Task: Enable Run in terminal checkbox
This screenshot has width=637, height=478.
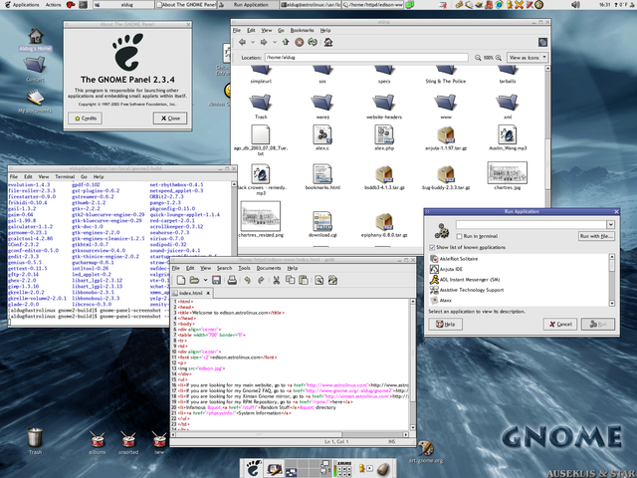Action: click(459, 236)
